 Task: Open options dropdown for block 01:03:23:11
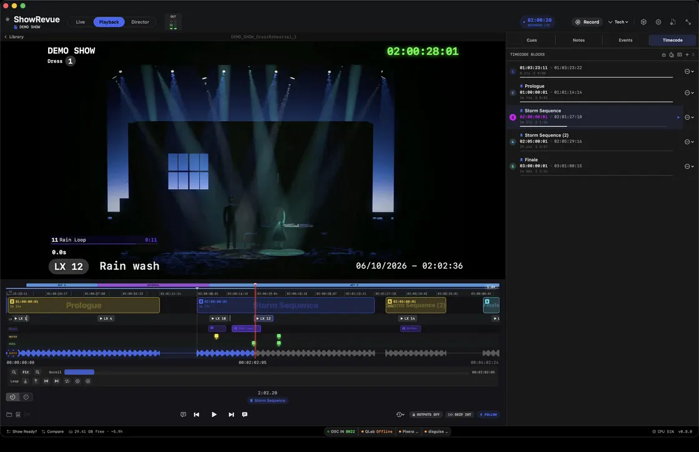coord(689,71)
